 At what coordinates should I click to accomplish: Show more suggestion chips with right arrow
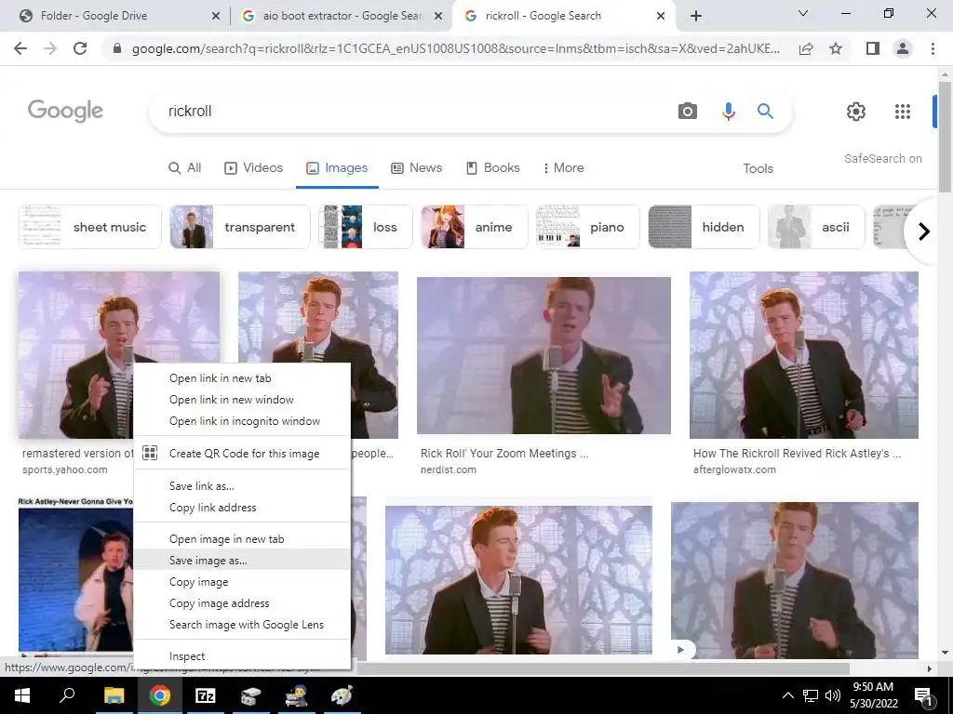coord(924,231)
